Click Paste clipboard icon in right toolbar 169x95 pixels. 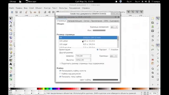[x=153, y=63]
